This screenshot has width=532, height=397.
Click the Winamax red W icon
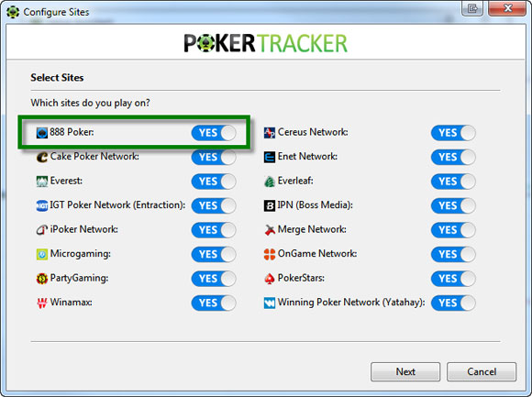42,303
